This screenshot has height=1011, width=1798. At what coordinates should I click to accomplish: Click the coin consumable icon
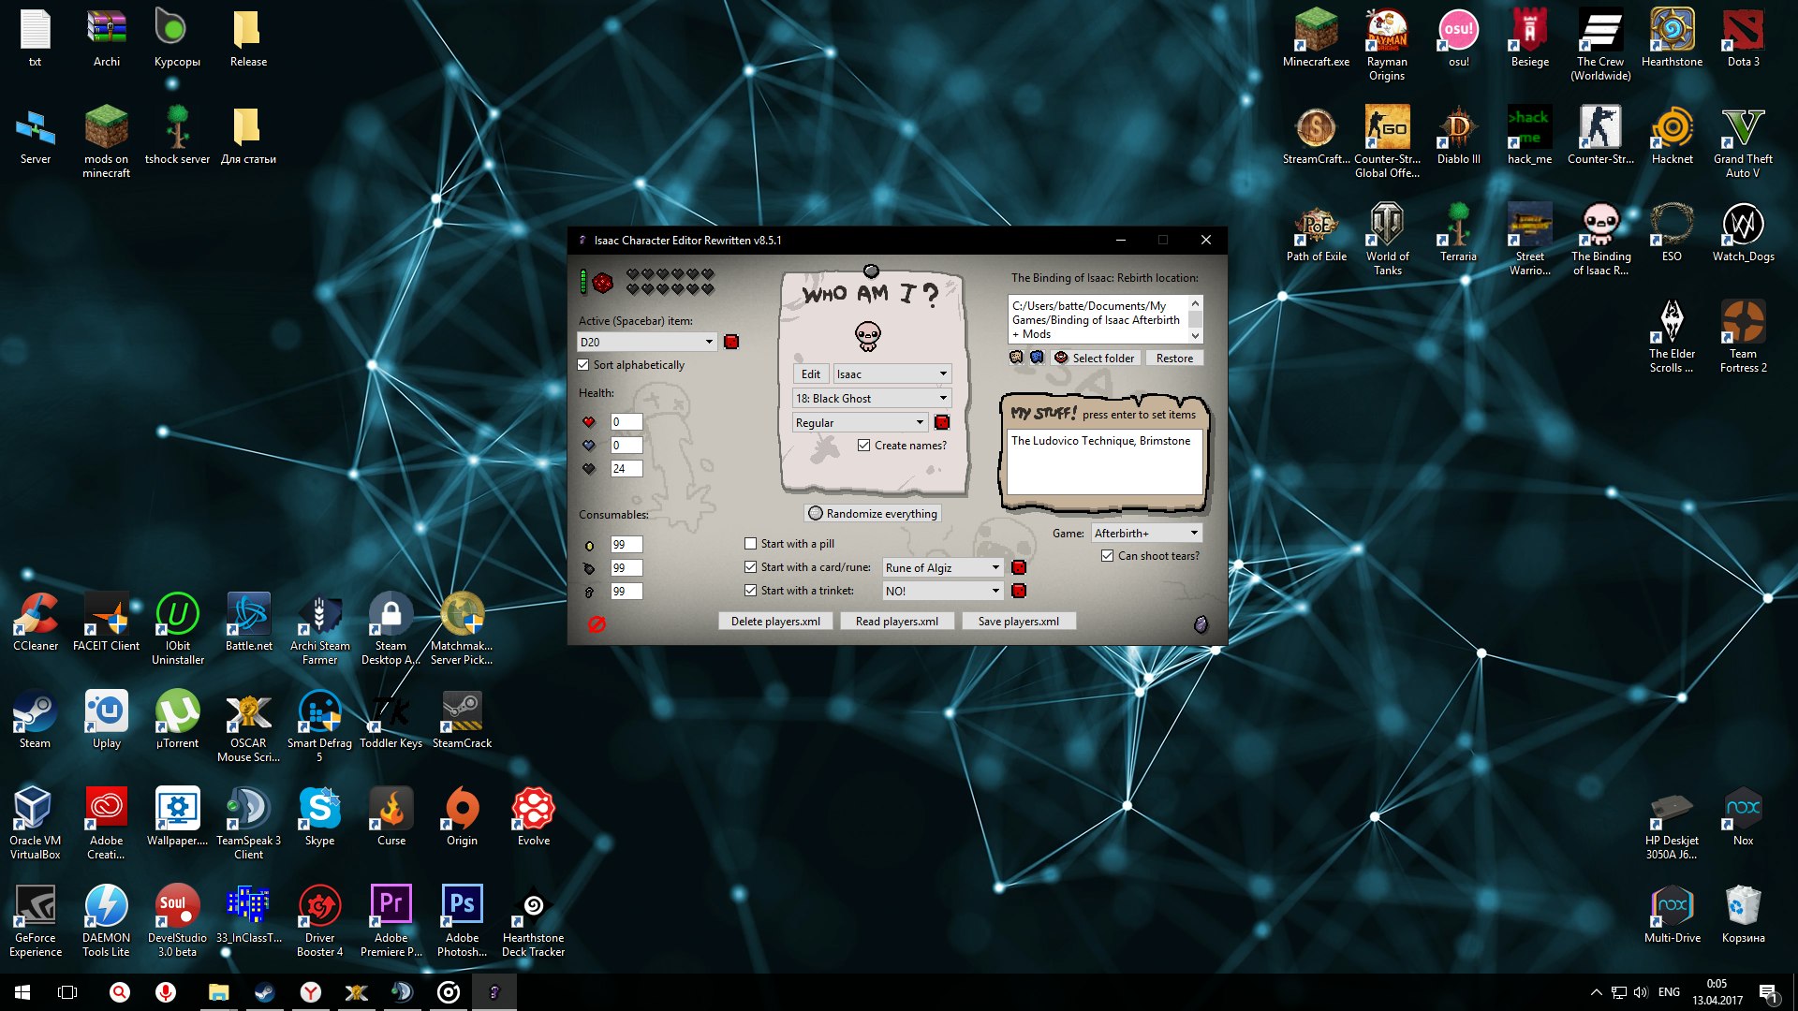click(x=590, y=545)
